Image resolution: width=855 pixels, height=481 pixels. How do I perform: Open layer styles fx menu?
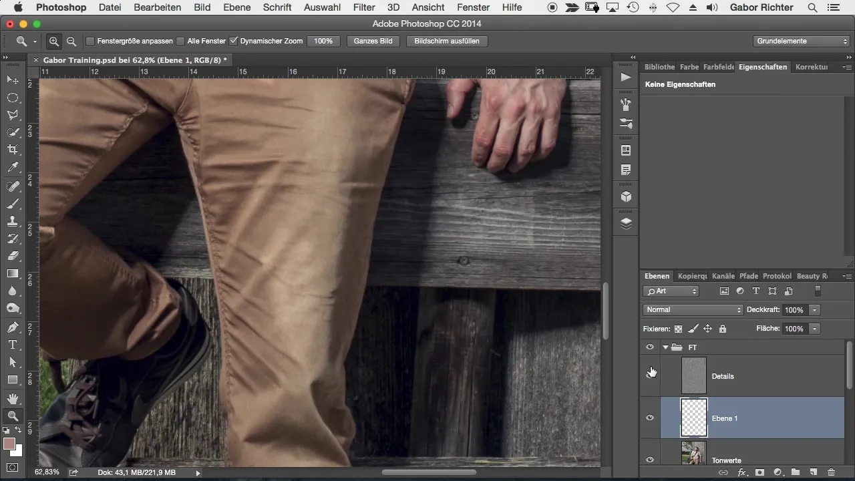click(x=741, y=472)
